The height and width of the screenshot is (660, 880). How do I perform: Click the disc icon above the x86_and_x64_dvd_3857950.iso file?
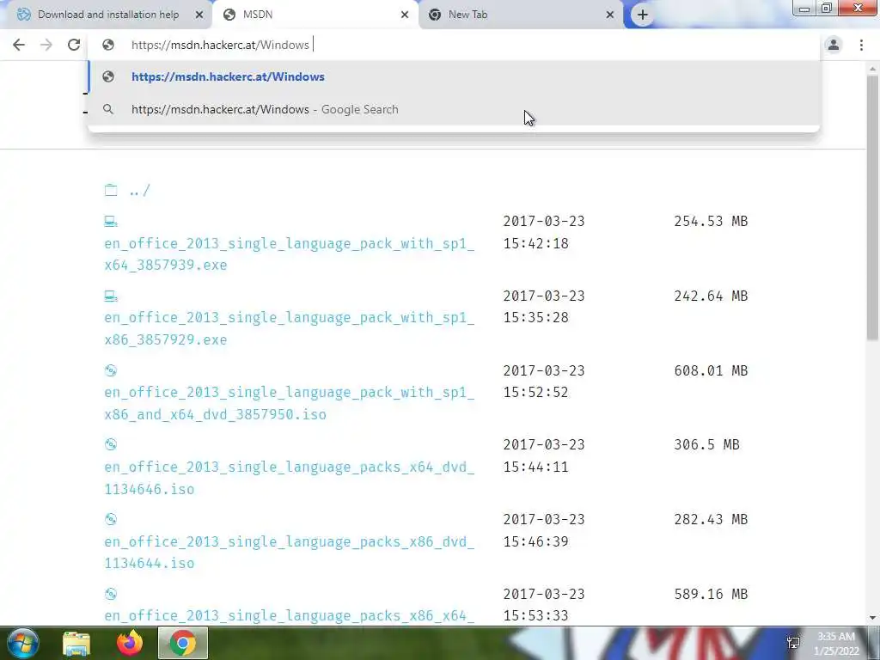point(111,370)
